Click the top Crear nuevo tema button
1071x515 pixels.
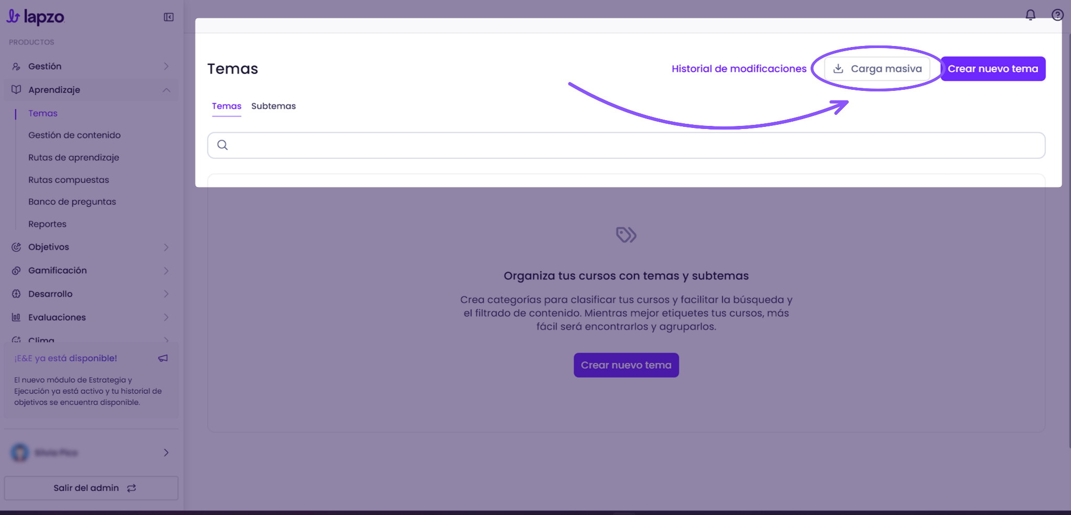coord(993,69)
